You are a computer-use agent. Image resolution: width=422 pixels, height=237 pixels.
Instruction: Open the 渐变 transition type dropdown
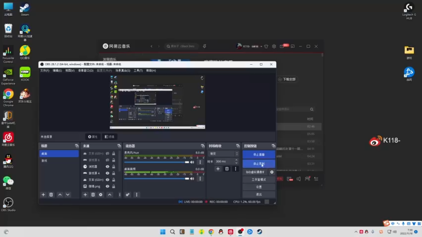pyautogui.click(x=223, y=154)
